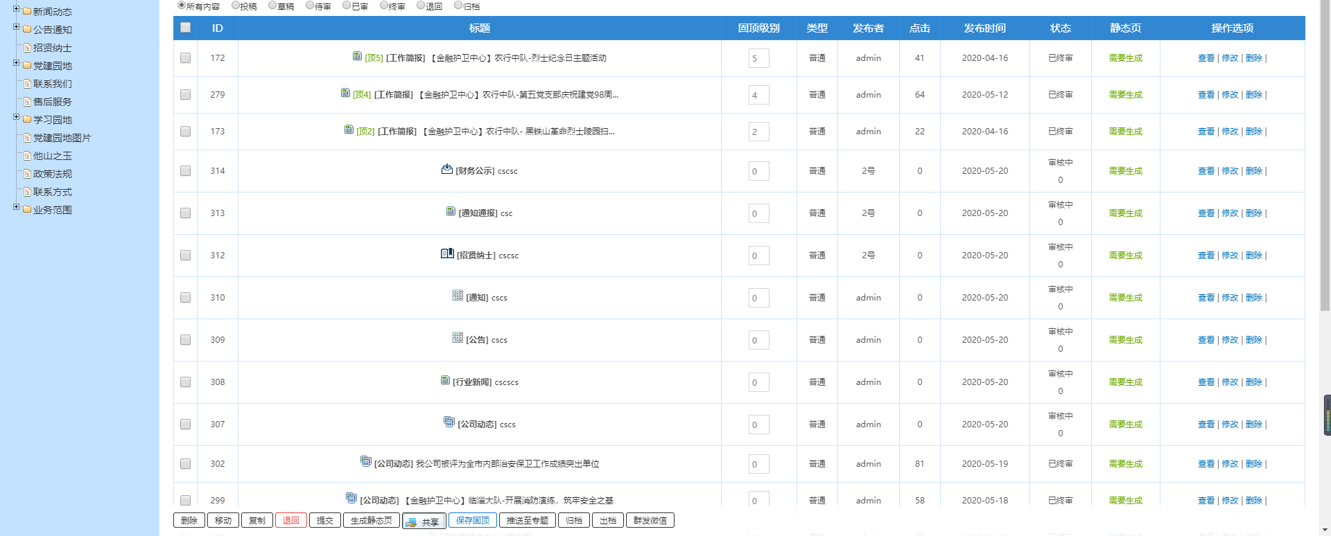1331x536 pixels.
Task: Select the 终审 radio filter
Action: [x=384, y=6]
